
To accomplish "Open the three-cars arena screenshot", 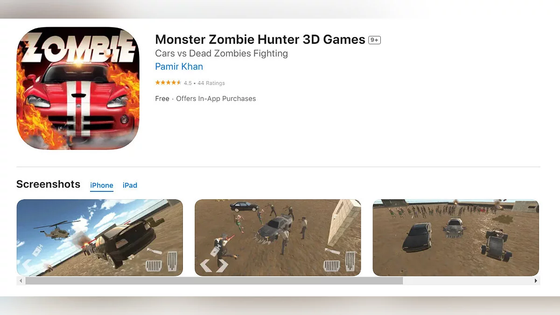I will [x=456, y=238].
